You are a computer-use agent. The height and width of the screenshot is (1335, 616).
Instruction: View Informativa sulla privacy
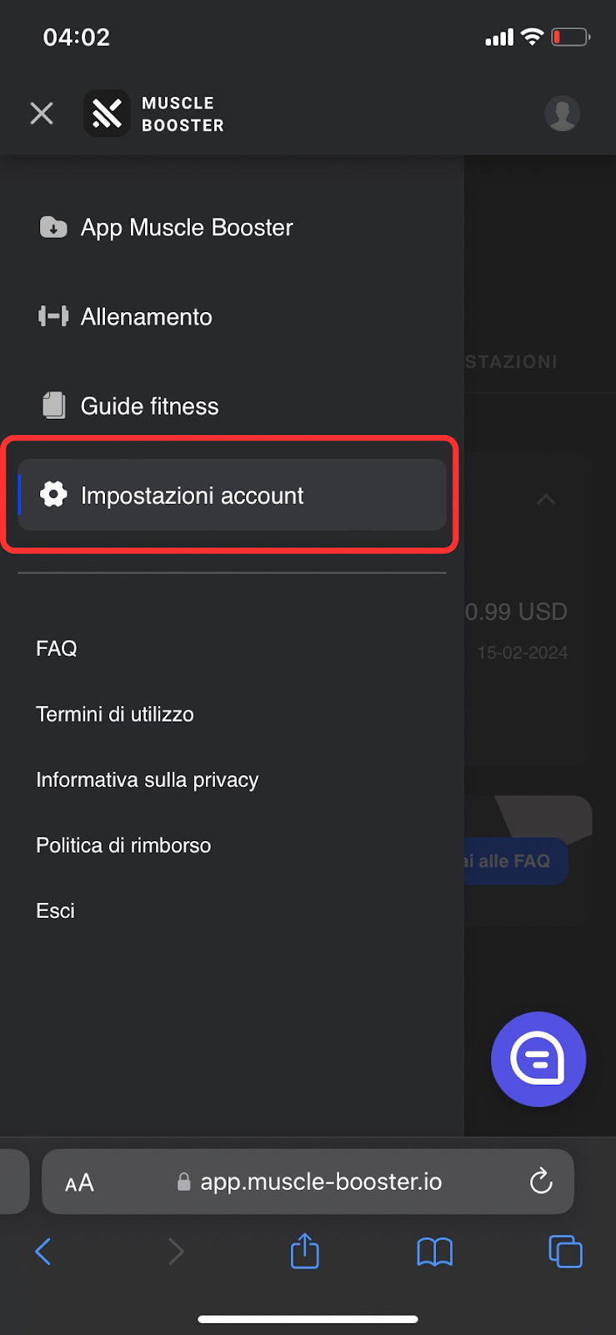coord(148,780)
